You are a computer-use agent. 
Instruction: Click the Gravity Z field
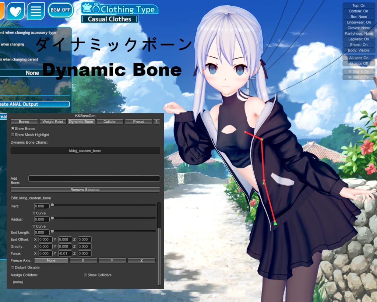tap(84, 246)
